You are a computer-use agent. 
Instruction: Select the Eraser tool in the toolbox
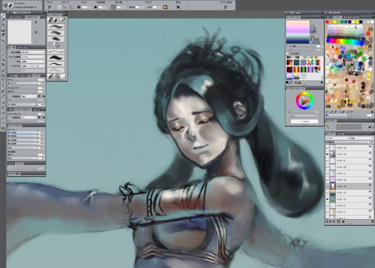[x=3, y=34]
